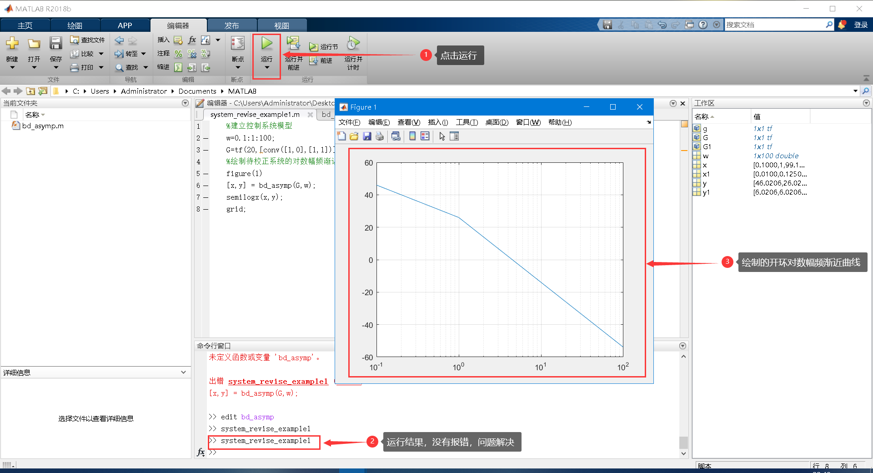This screenshot has width=873, height=473.
Task: Click Sign In (登录) button
Action: click(x=861, y=25)
